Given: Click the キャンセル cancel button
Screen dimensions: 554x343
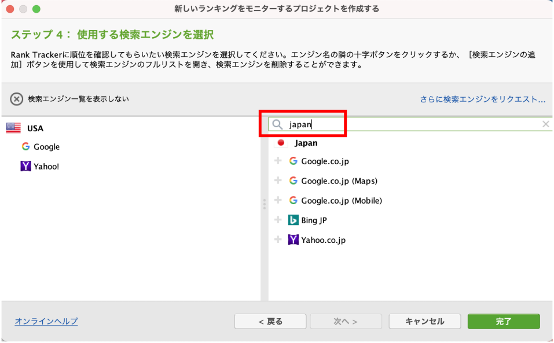Looking at the screenshot, I should point(425,322).
